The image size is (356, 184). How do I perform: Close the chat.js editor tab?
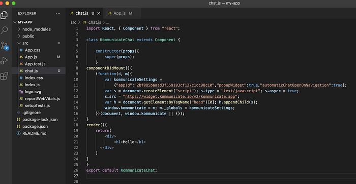pyautogui.click(x=99, y=13)
